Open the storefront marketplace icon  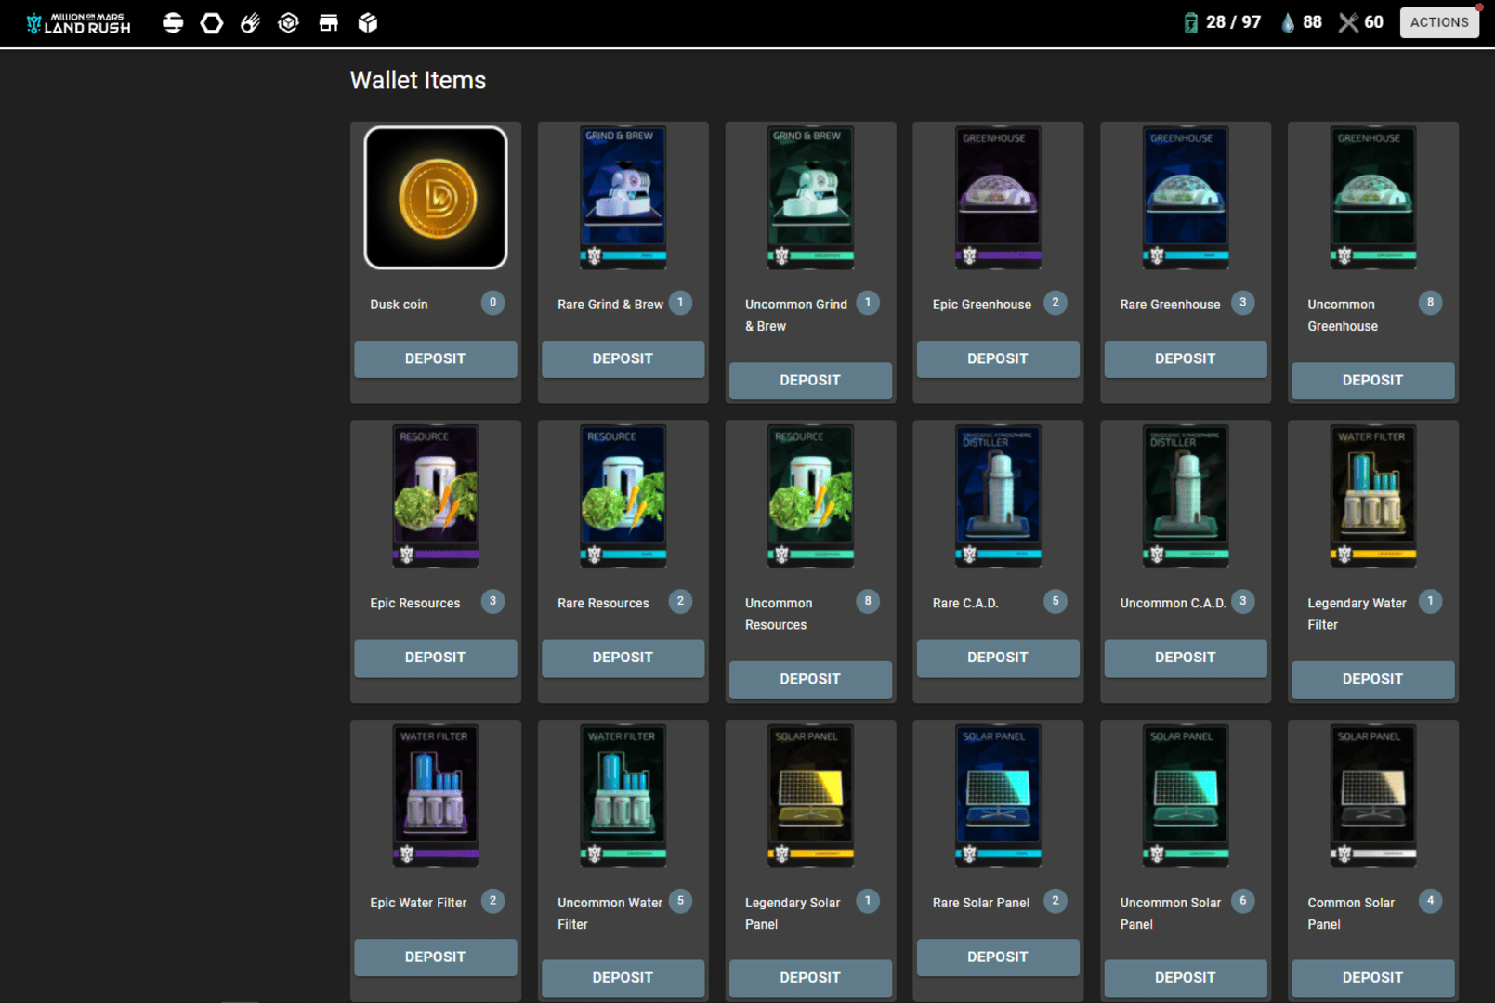click(x=329, y=23)
